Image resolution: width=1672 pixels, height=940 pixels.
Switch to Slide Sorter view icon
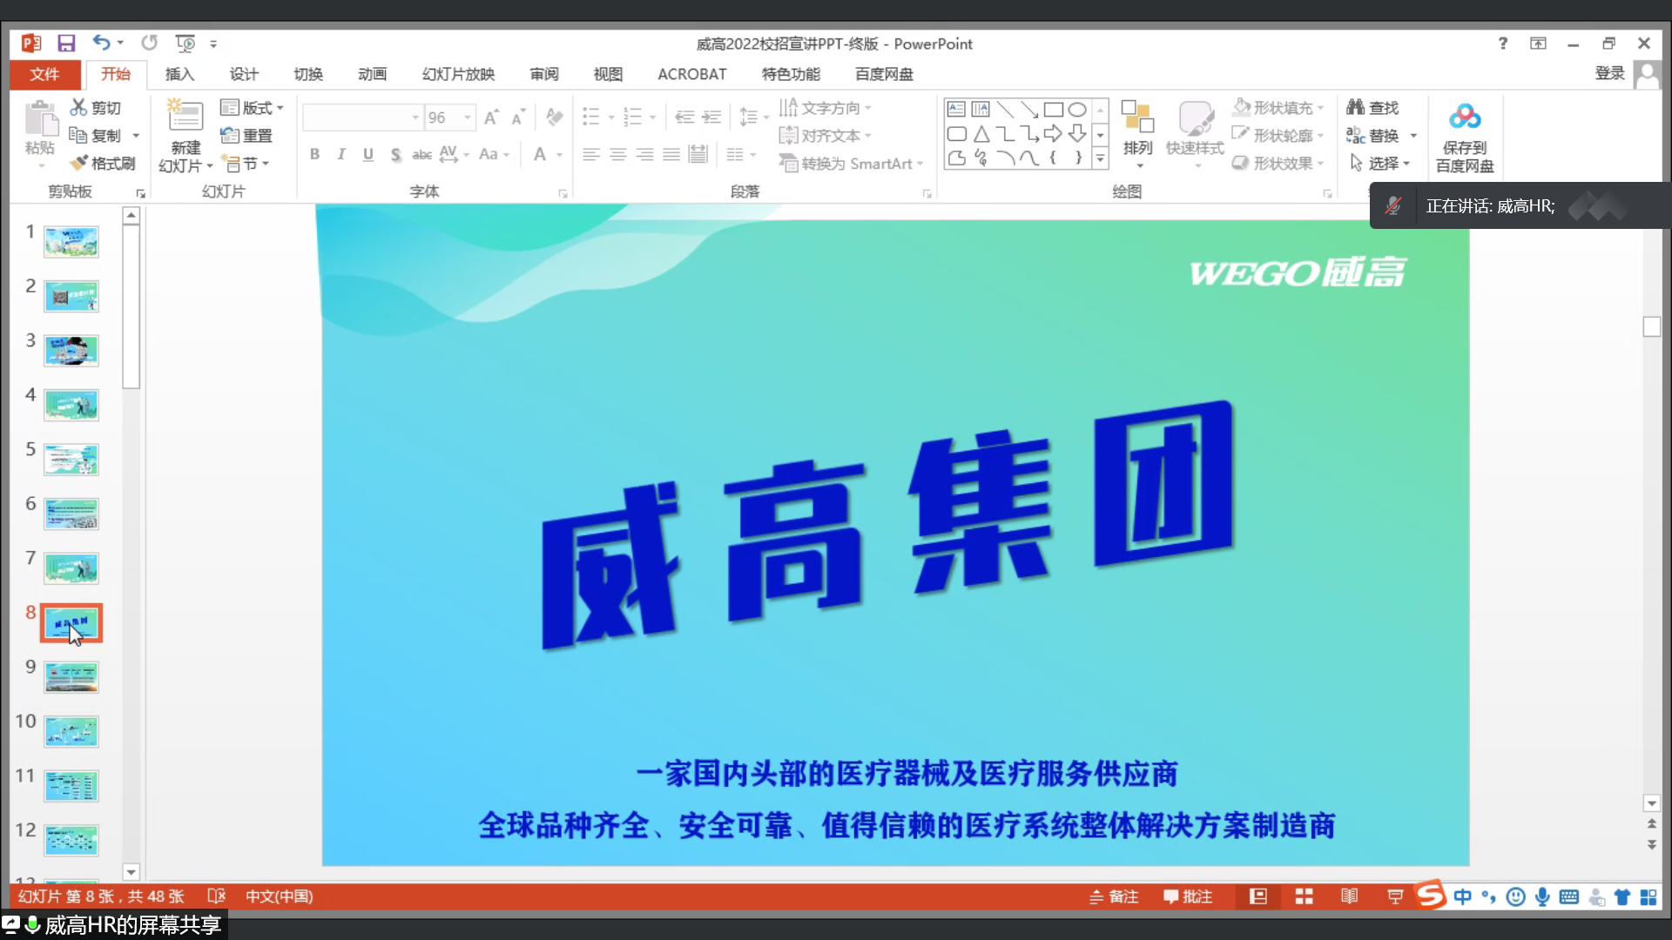coord(1304,896)
